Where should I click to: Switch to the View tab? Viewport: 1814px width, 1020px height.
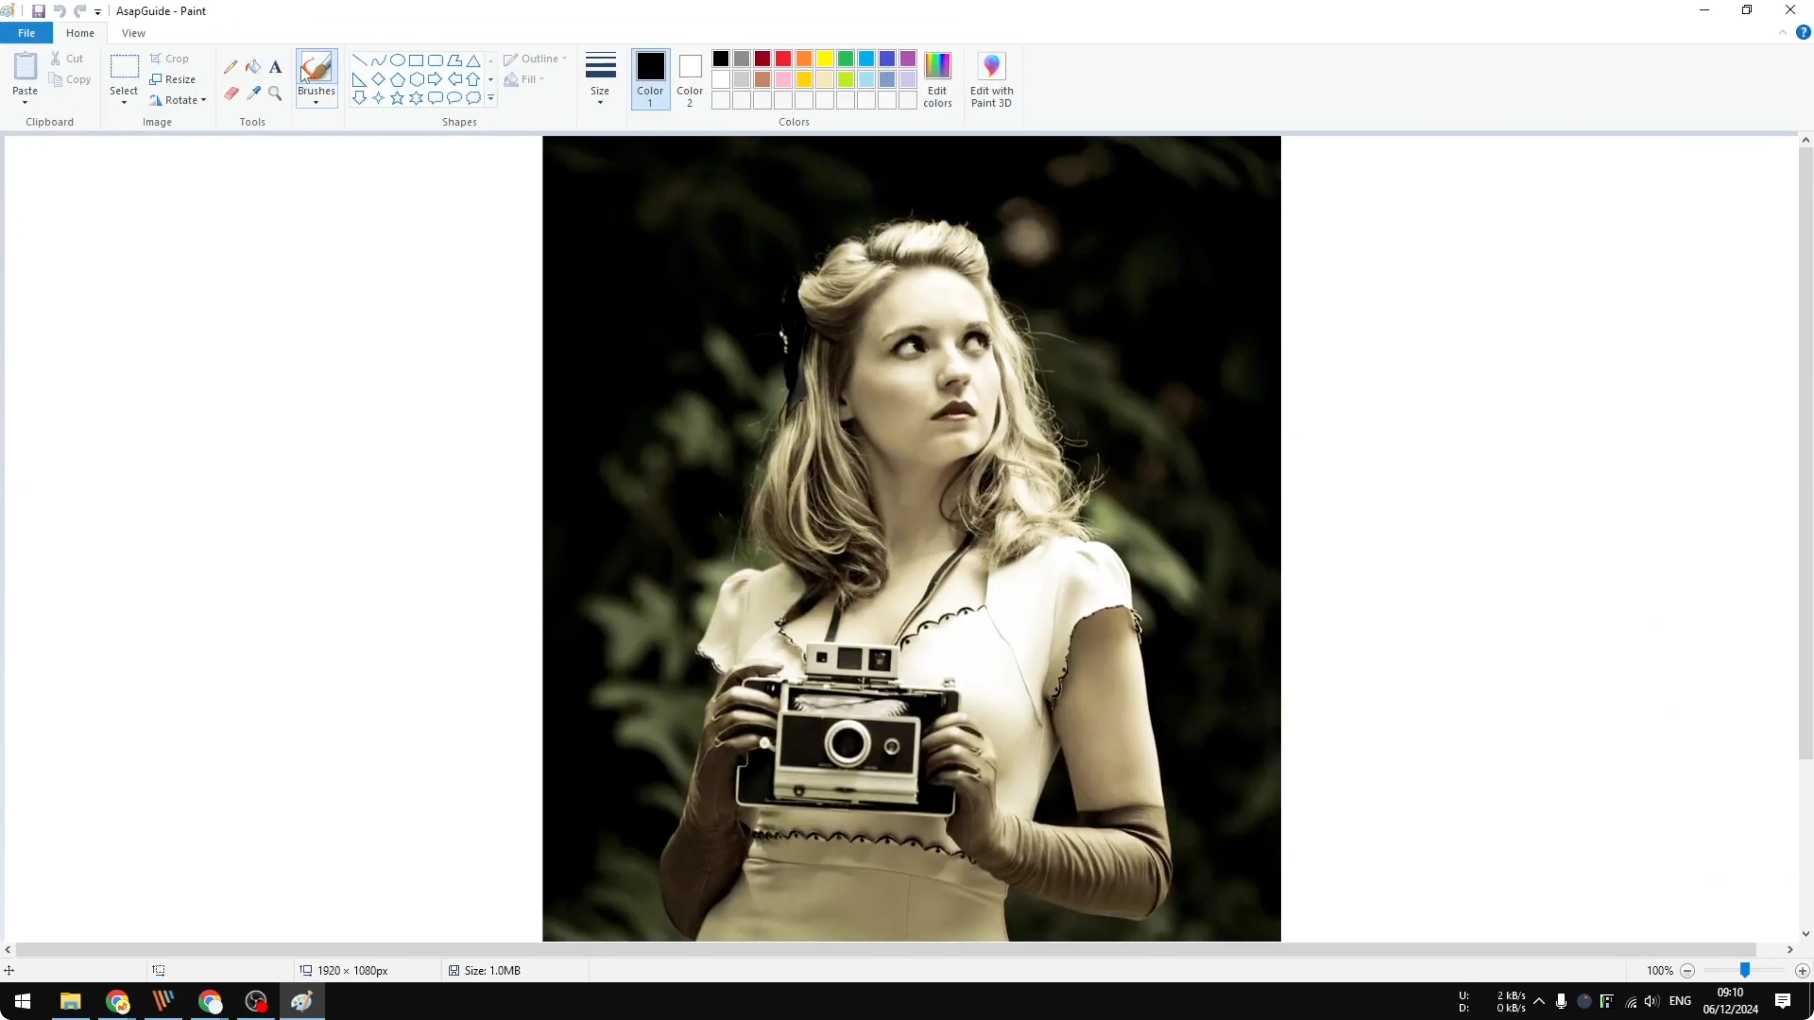pyautogui.click(x=133, y=33)
